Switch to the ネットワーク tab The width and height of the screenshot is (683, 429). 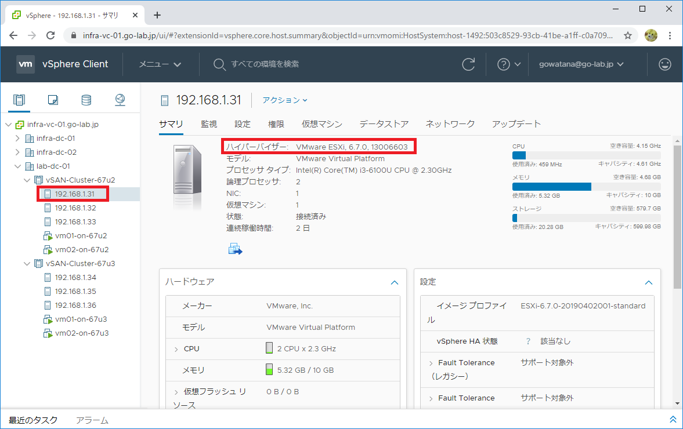[x=450, y=125]
